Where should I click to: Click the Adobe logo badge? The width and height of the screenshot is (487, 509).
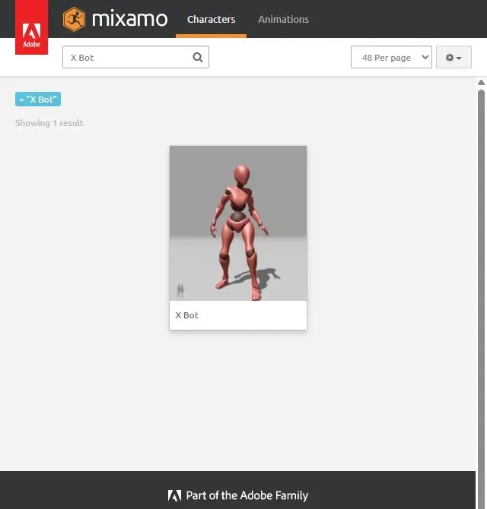(31, 27)
